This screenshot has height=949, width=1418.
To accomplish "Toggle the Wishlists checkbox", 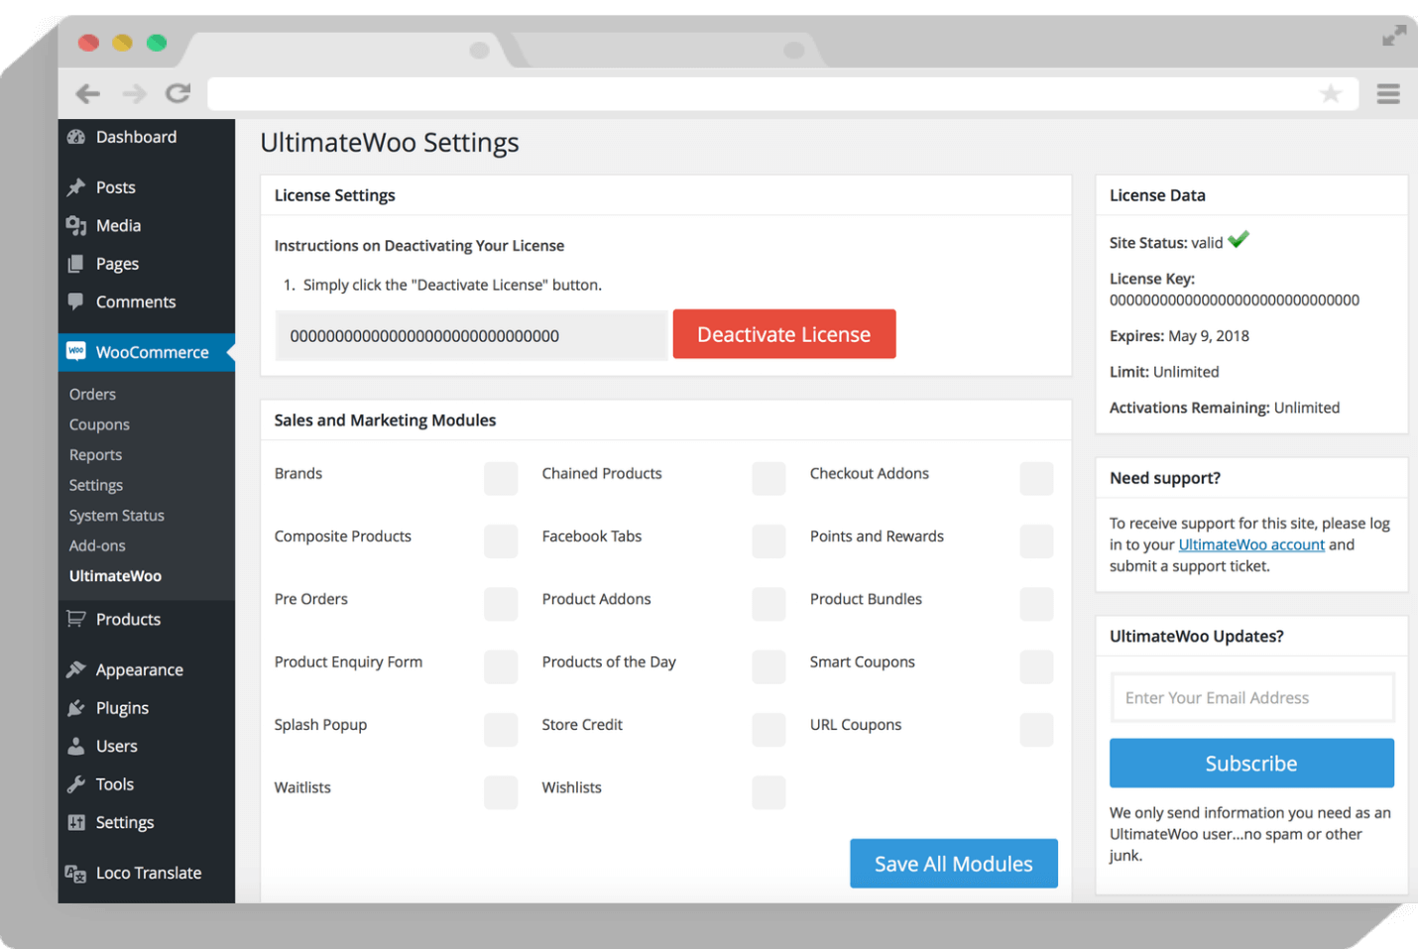I will pos(768,792).
